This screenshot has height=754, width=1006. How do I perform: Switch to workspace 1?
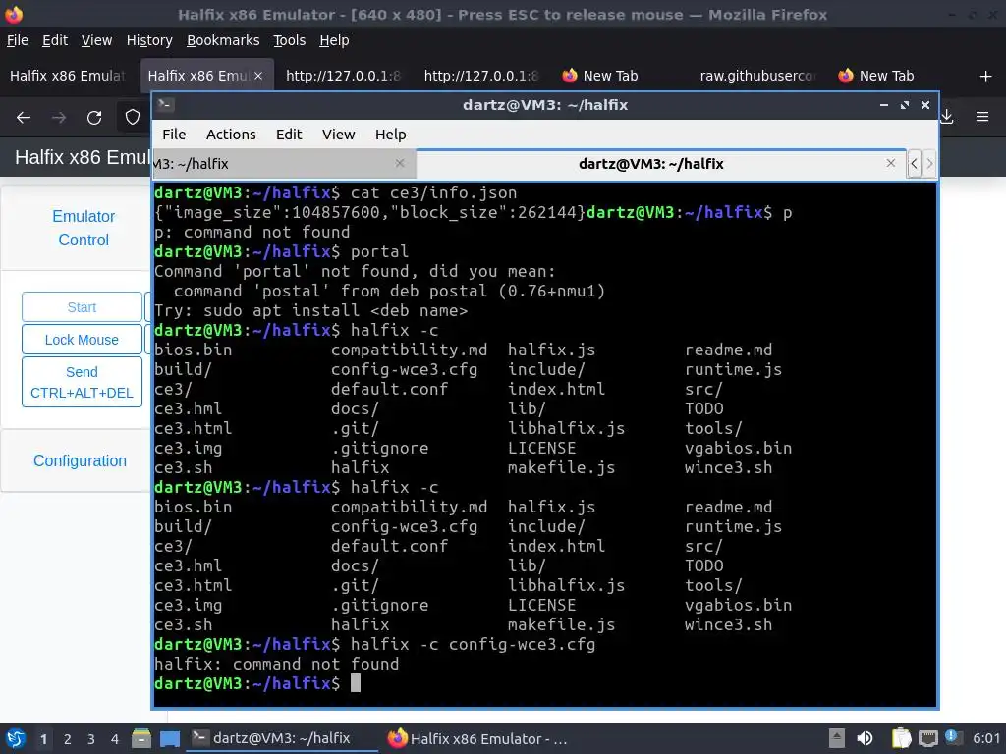[x=43, y=739]
